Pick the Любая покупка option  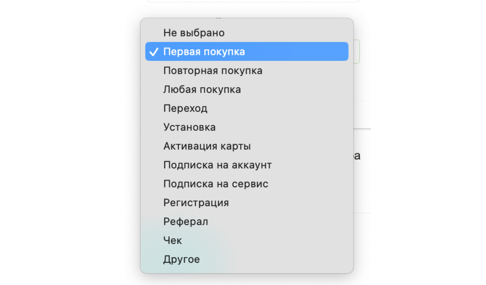click(202, 89)
